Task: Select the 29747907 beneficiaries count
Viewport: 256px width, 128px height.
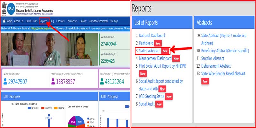Action: point(18,82)
